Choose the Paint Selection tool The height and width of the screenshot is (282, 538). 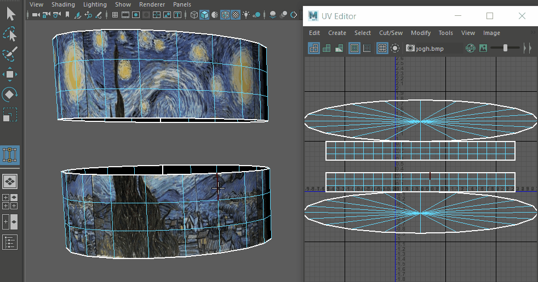[10, 54]
